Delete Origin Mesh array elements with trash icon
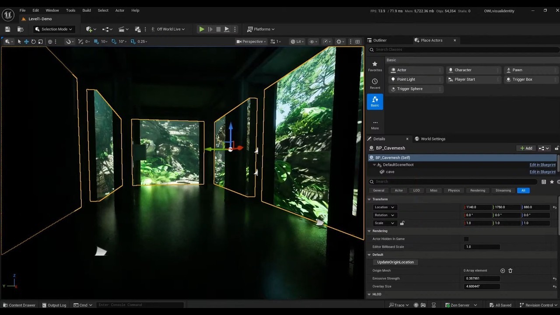The width and height of the screenshot is (560, 315). (510, 270)
